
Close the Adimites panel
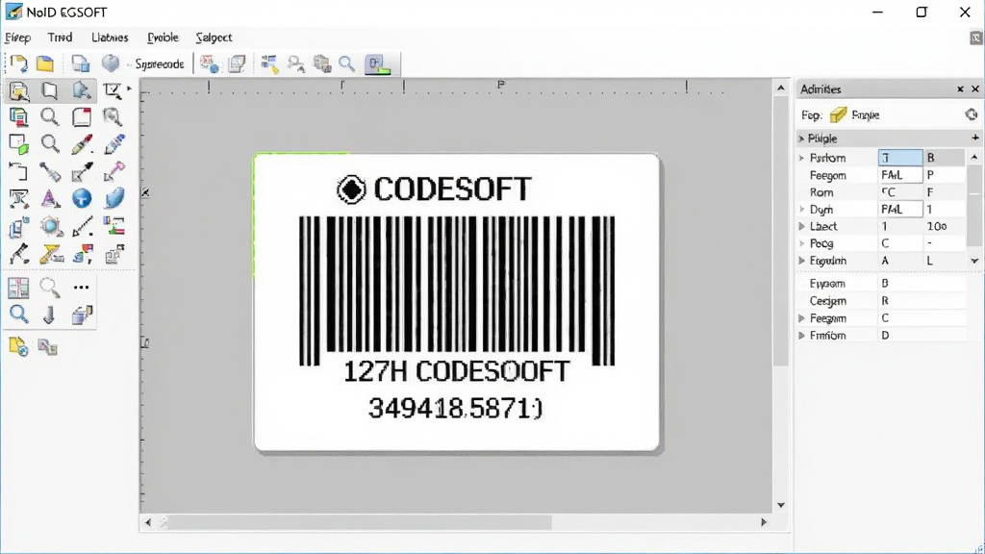pyautogui.click(x=975, y=89)
